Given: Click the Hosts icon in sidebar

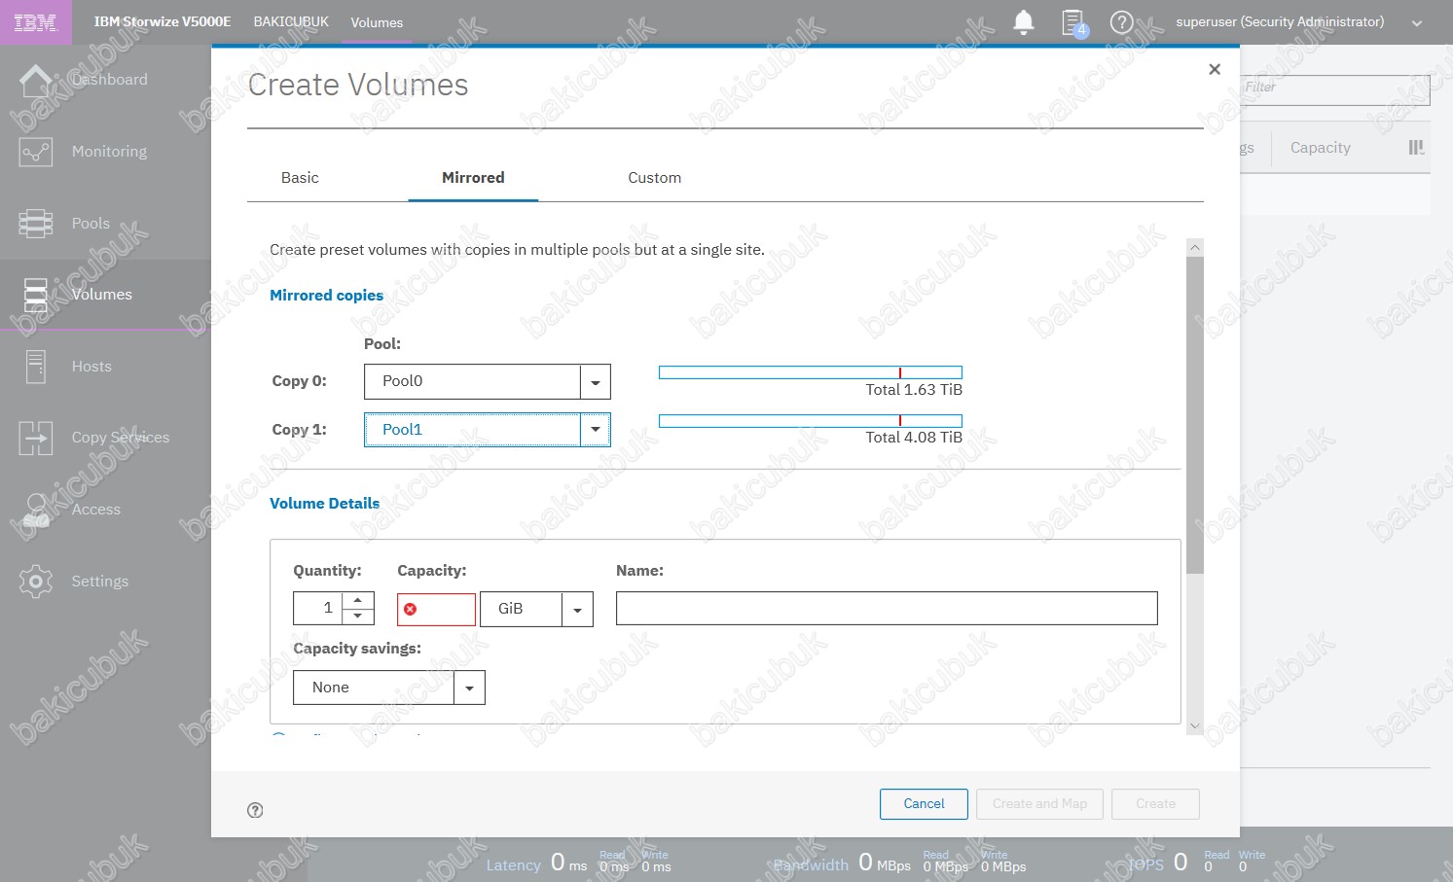Looking at the screenshot, I should click(36, 367).
